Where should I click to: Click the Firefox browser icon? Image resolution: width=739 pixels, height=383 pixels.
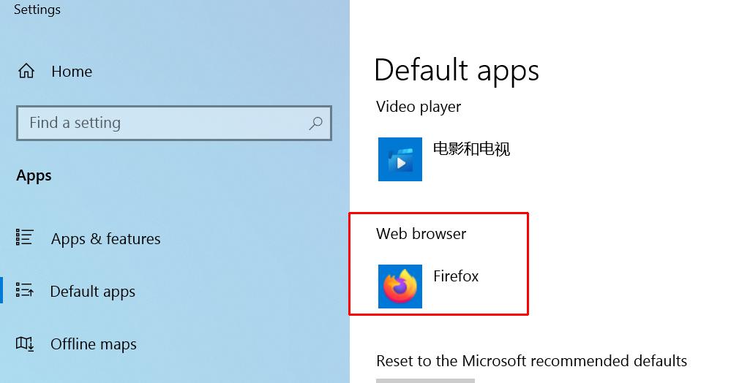click(400, 287)
